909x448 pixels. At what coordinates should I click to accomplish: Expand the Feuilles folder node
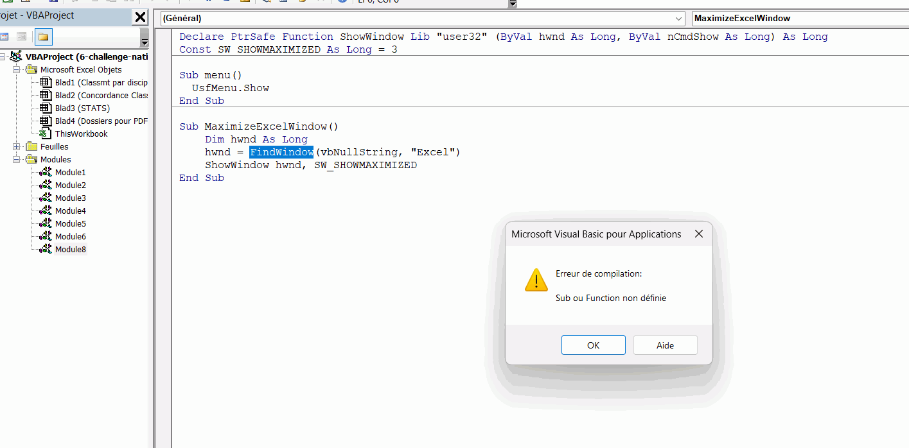click(x=17, y=147)
